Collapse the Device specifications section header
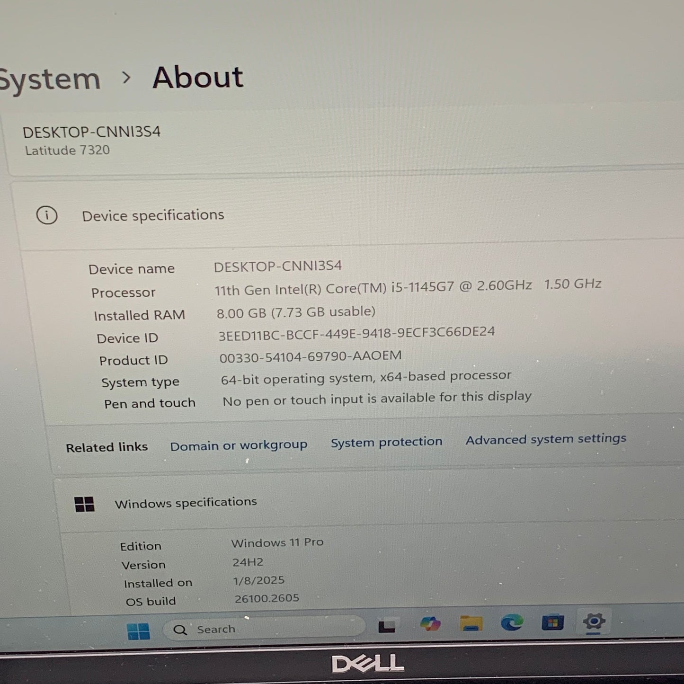This screenshot has width=684, height=684. click(x=350, y=213)
